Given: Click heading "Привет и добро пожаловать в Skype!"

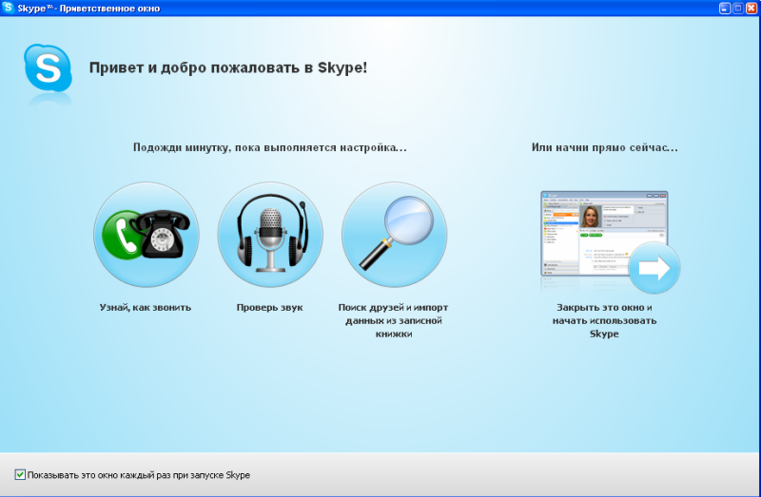Looking at the screenshot, I should (x=228, y=67).
